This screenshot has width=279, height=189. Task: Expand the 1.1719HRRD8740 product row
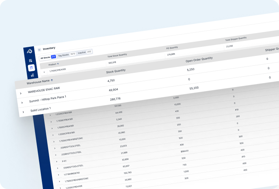tap(58, 175)
